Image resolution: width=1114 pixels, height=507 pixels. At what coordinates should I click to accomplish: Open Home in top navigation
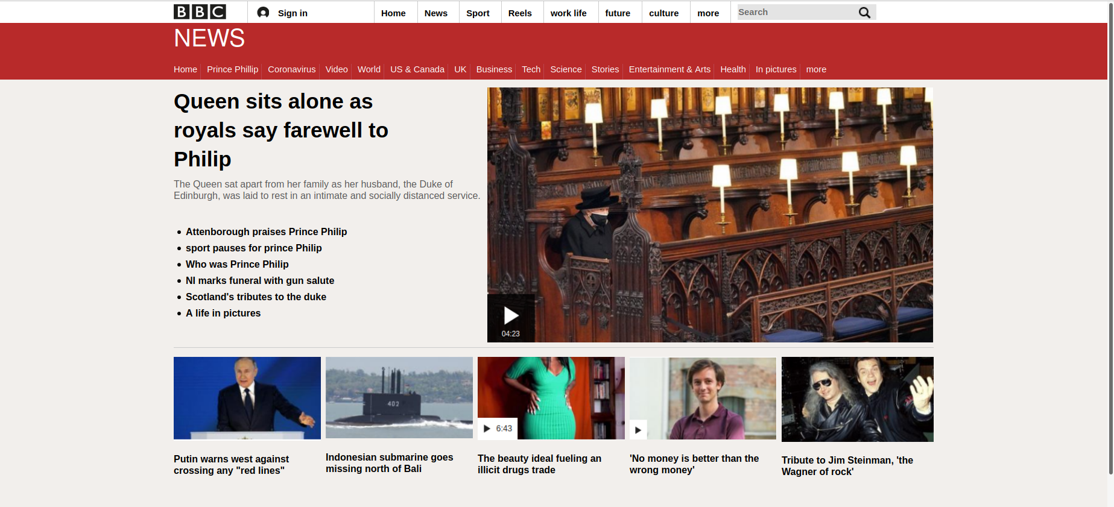coord(393,13)
